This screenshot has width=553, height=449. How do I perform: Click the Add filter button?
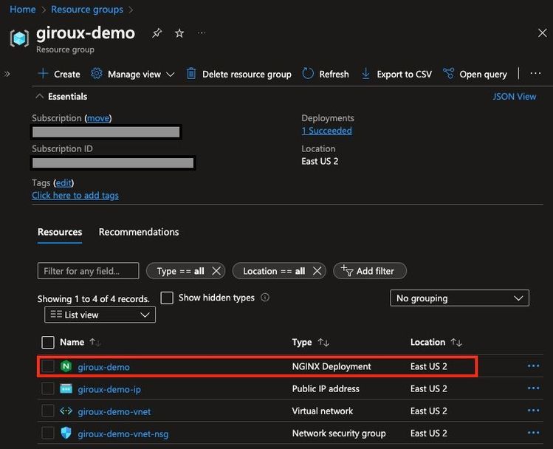click(369, 271)
